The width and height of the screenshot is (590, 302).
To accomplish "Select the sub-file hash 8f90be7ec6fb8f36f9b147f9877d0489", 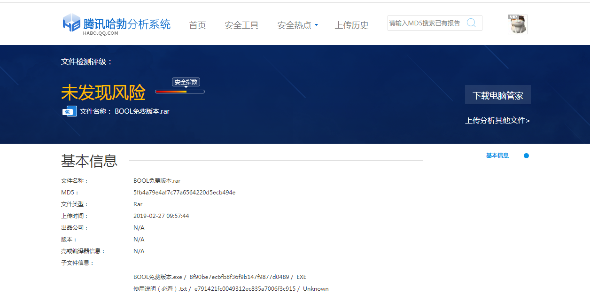I will click(239, 277).
